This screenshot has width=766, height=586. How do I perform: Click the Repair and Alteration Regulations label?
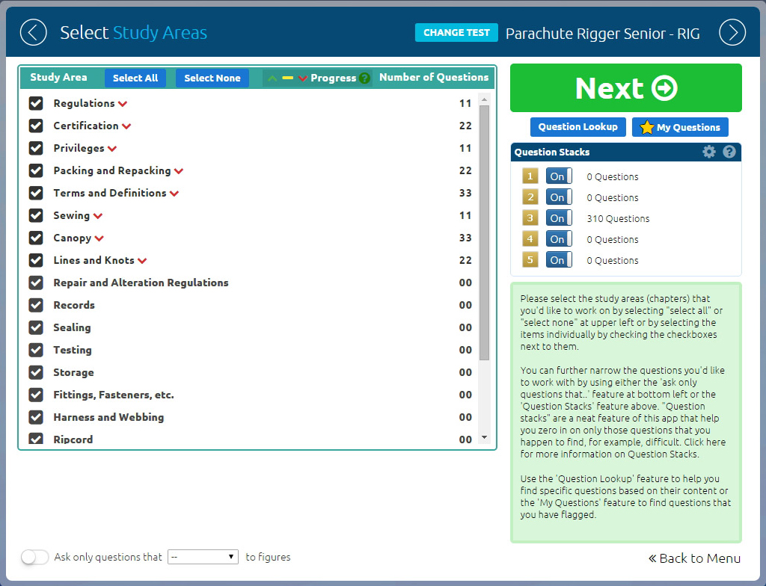click(141, 283)
